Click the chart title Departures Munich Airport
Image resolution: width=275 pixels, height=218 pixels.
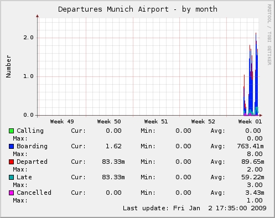[138, 9]
